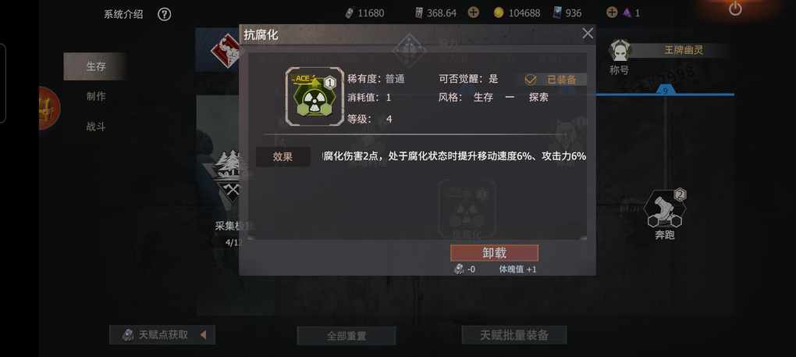
Task: Click the blue level progress bar marker
Action: [x=665, y=91]
